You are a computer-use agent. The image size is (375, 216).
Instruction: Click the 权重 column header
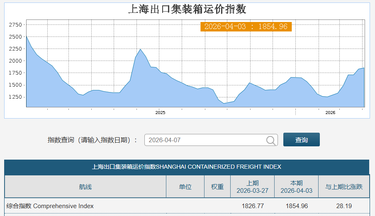[217, 187]
